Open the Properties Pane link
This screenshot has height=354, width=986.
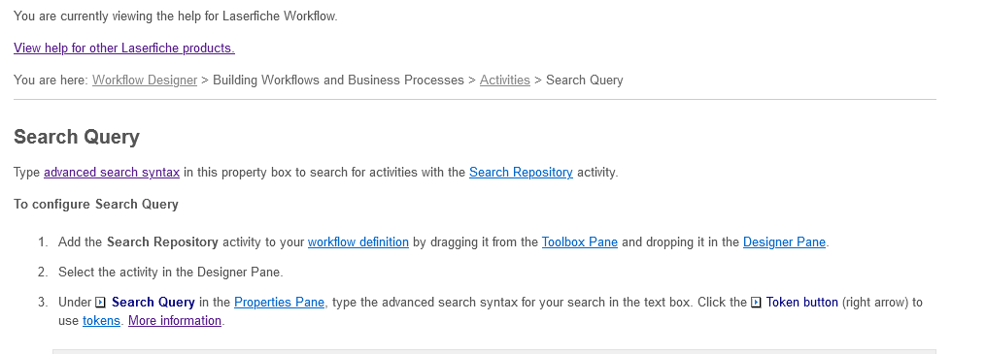[x=279, y=302]
